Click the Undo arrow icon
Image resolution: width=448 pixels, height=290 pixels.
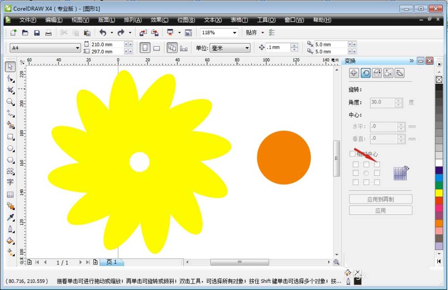(103, 33)
